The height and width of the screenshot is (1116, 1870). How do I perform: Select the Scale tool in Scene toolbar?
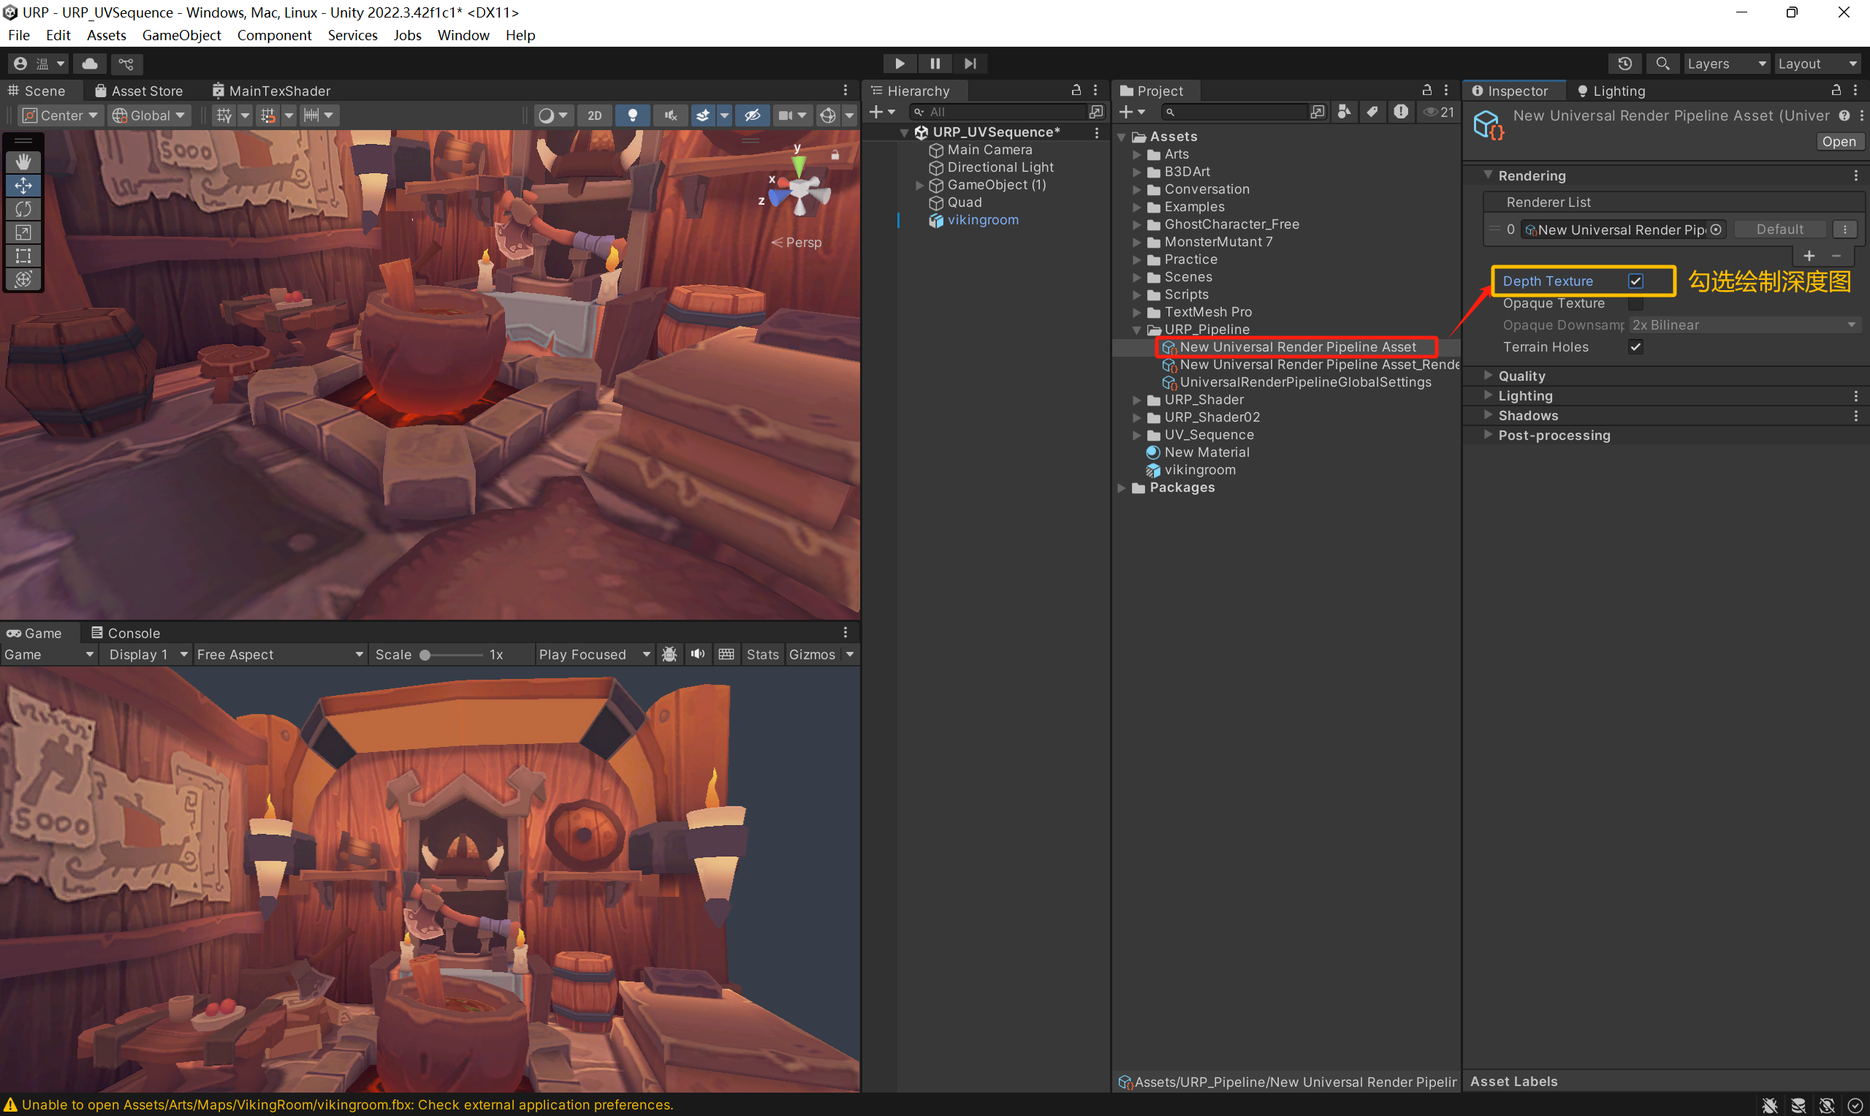tap(23, 232)
